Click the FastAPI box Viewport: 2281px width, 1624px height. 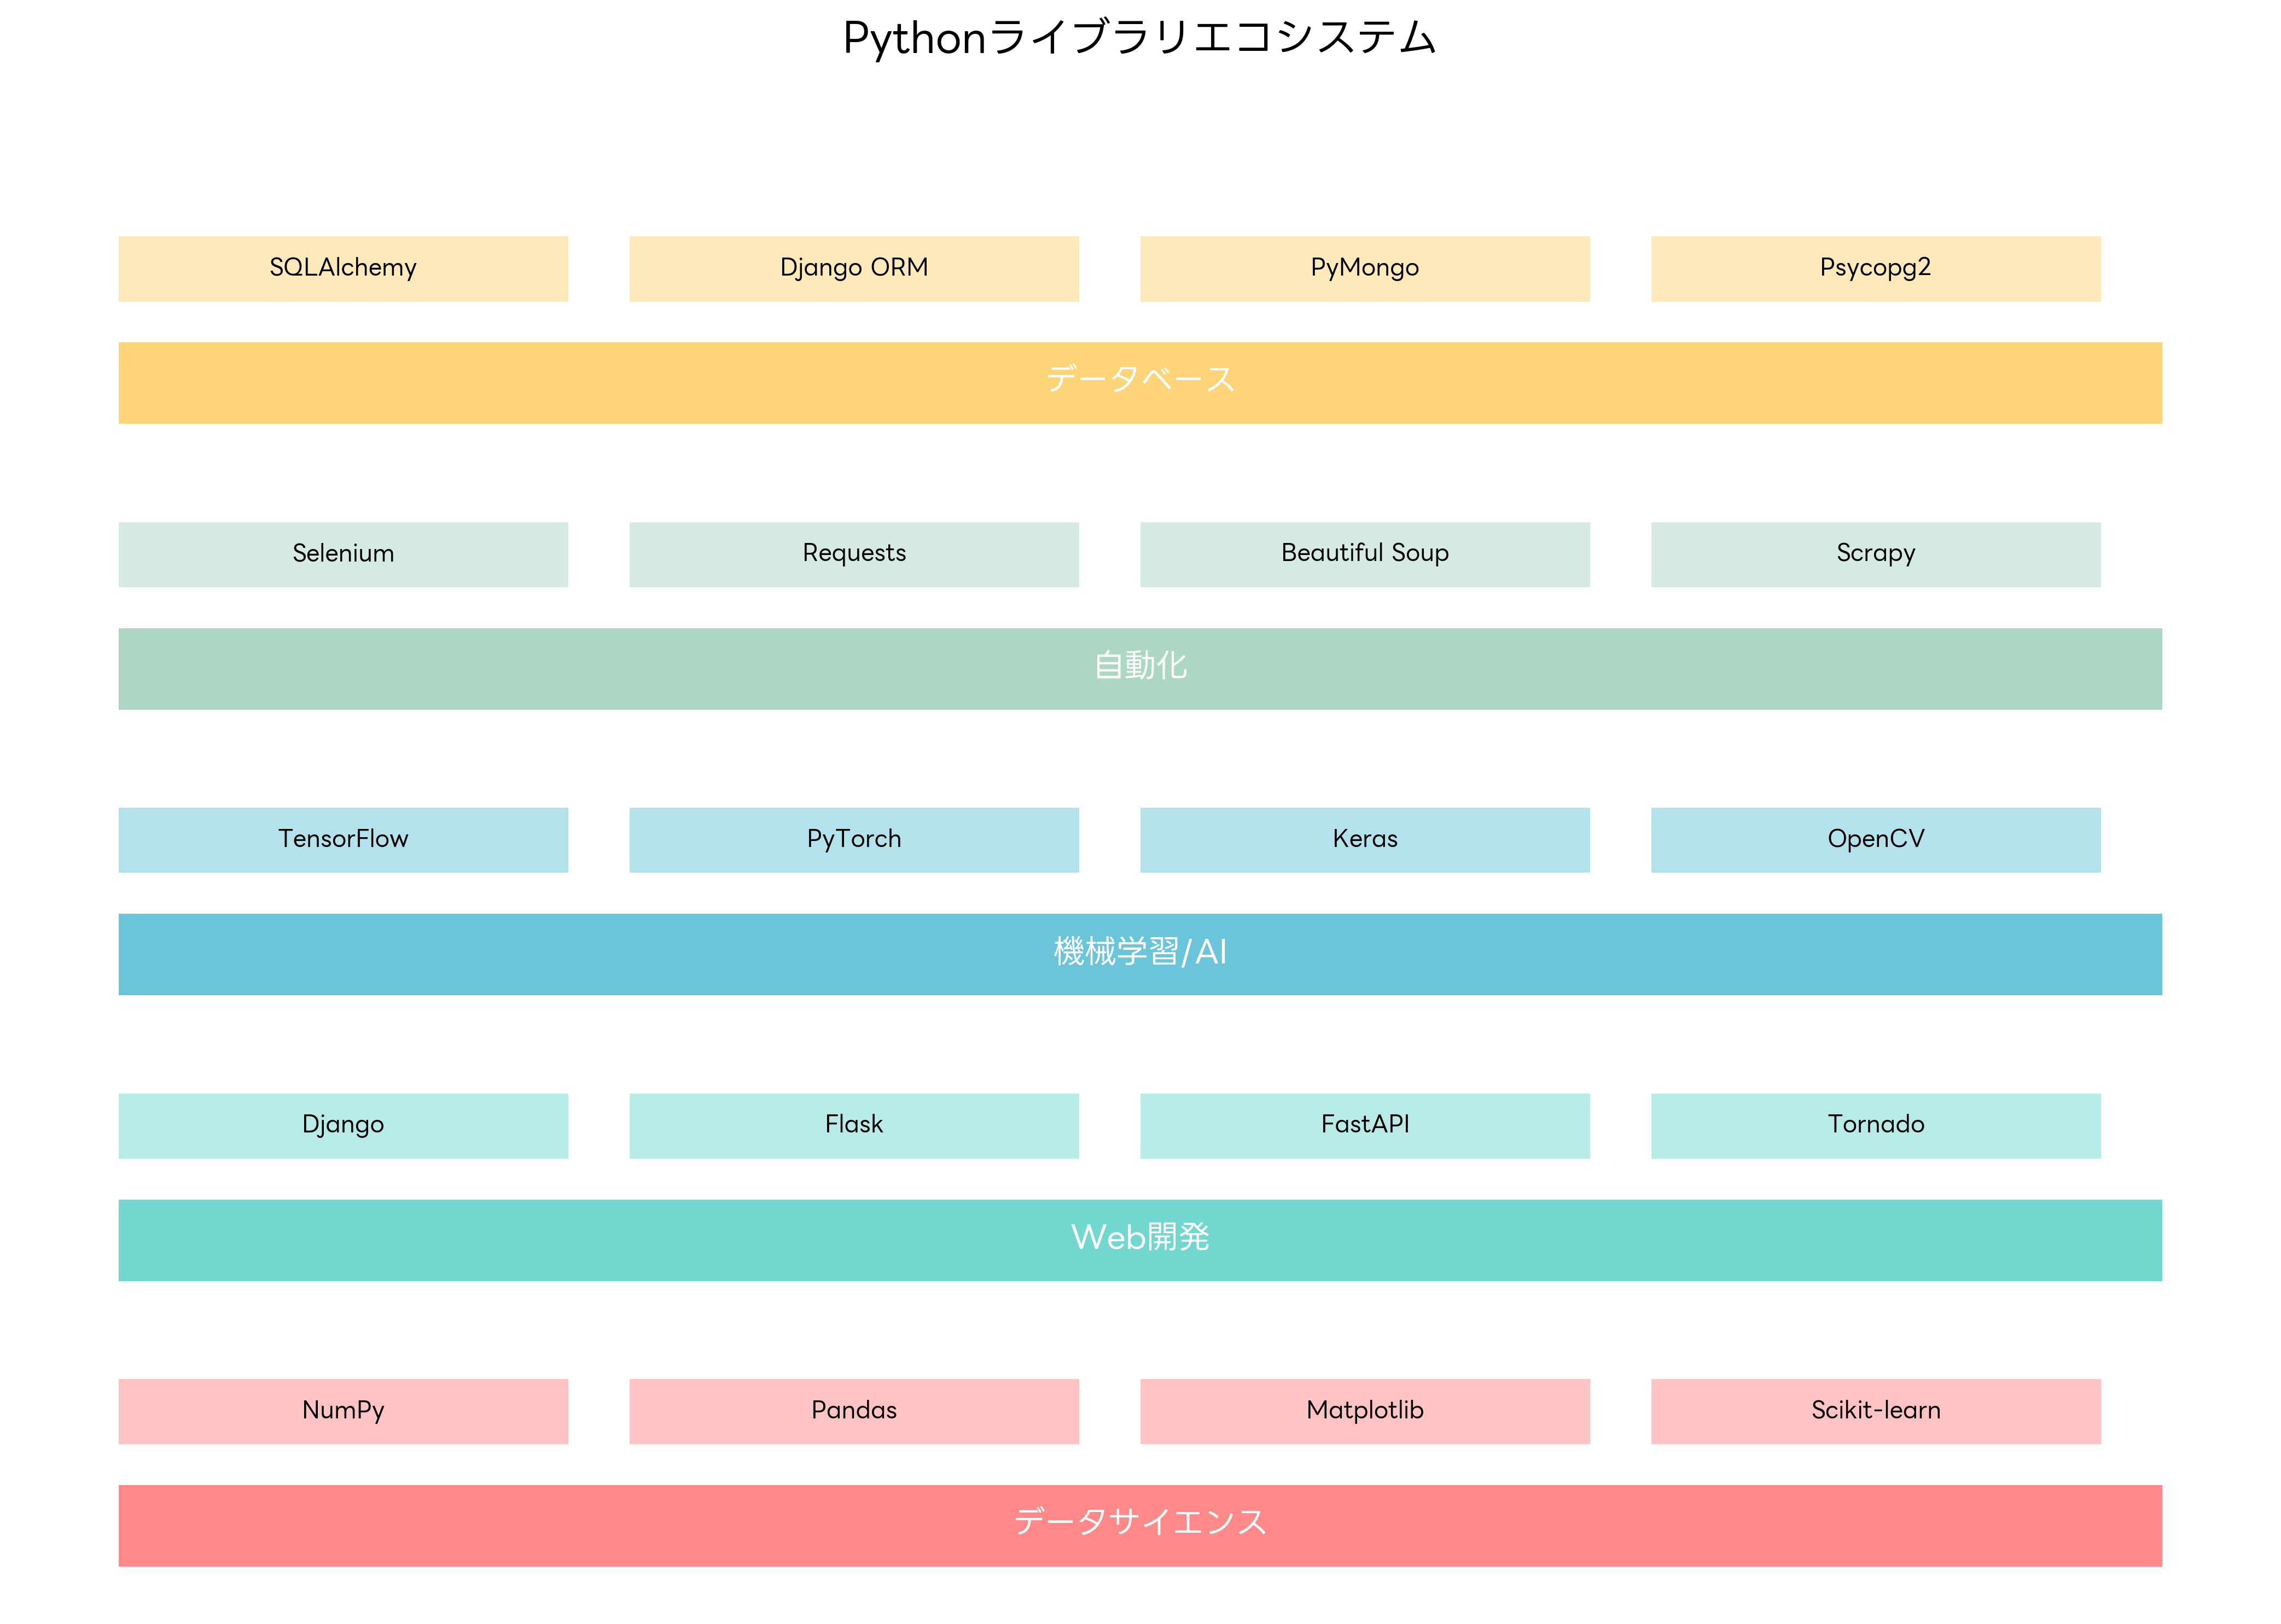[x=1365, y=1126]
